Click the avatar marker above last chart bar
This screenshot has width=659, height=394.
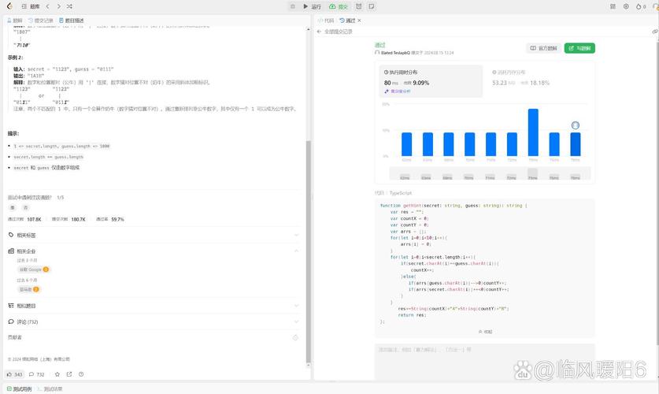pyautogui.click(x=576, y=125)
